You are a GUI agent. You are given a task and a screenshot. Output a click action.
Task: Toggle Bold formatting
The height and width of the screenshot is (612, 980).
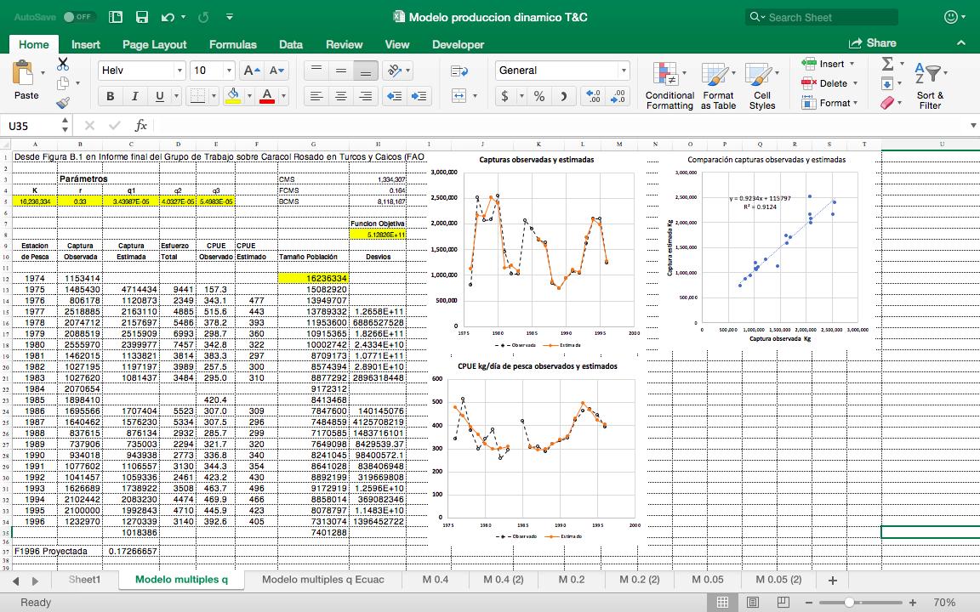click(110, 96)
